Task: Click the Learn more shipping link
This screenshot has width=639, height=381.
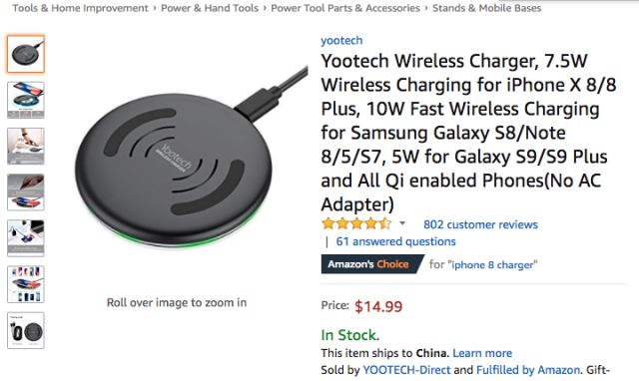Action: [x=482, y=353]
